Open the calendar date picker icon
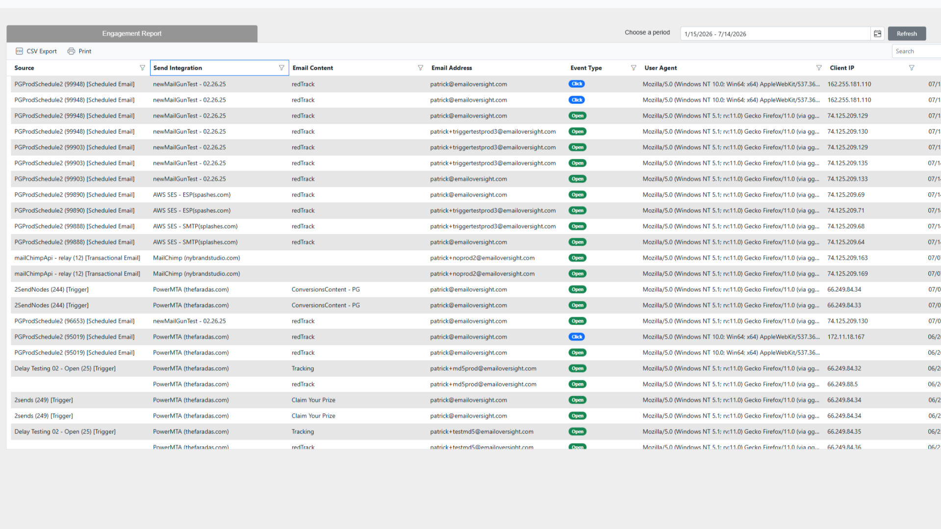This screenshot has height=529, width=941. 877,34
